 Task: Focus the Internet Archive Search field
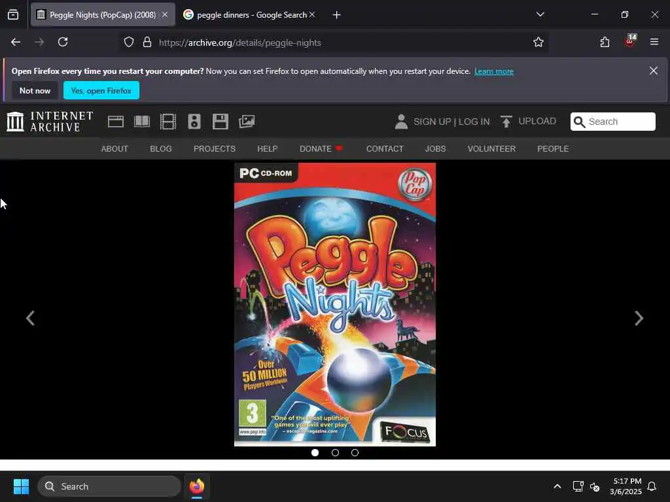coord(612,122)
